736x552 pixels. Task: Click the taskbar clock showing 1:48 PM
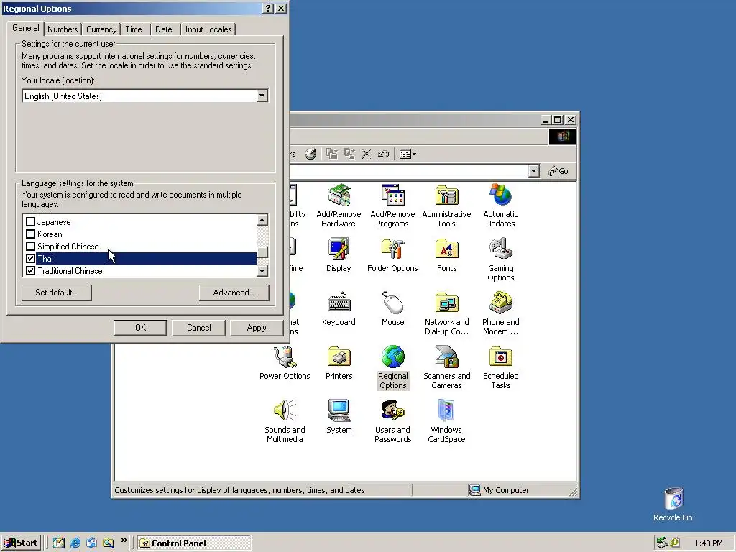coord(708,543)
